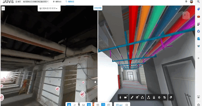Screen dimensions: 202x106
Task: Open the properties panel icon
Action: pos(154,97)
